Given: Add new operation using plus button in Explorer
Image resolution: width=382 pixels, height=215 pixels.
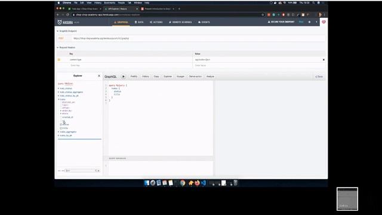Looking at the screenshot, I should 98,171.
